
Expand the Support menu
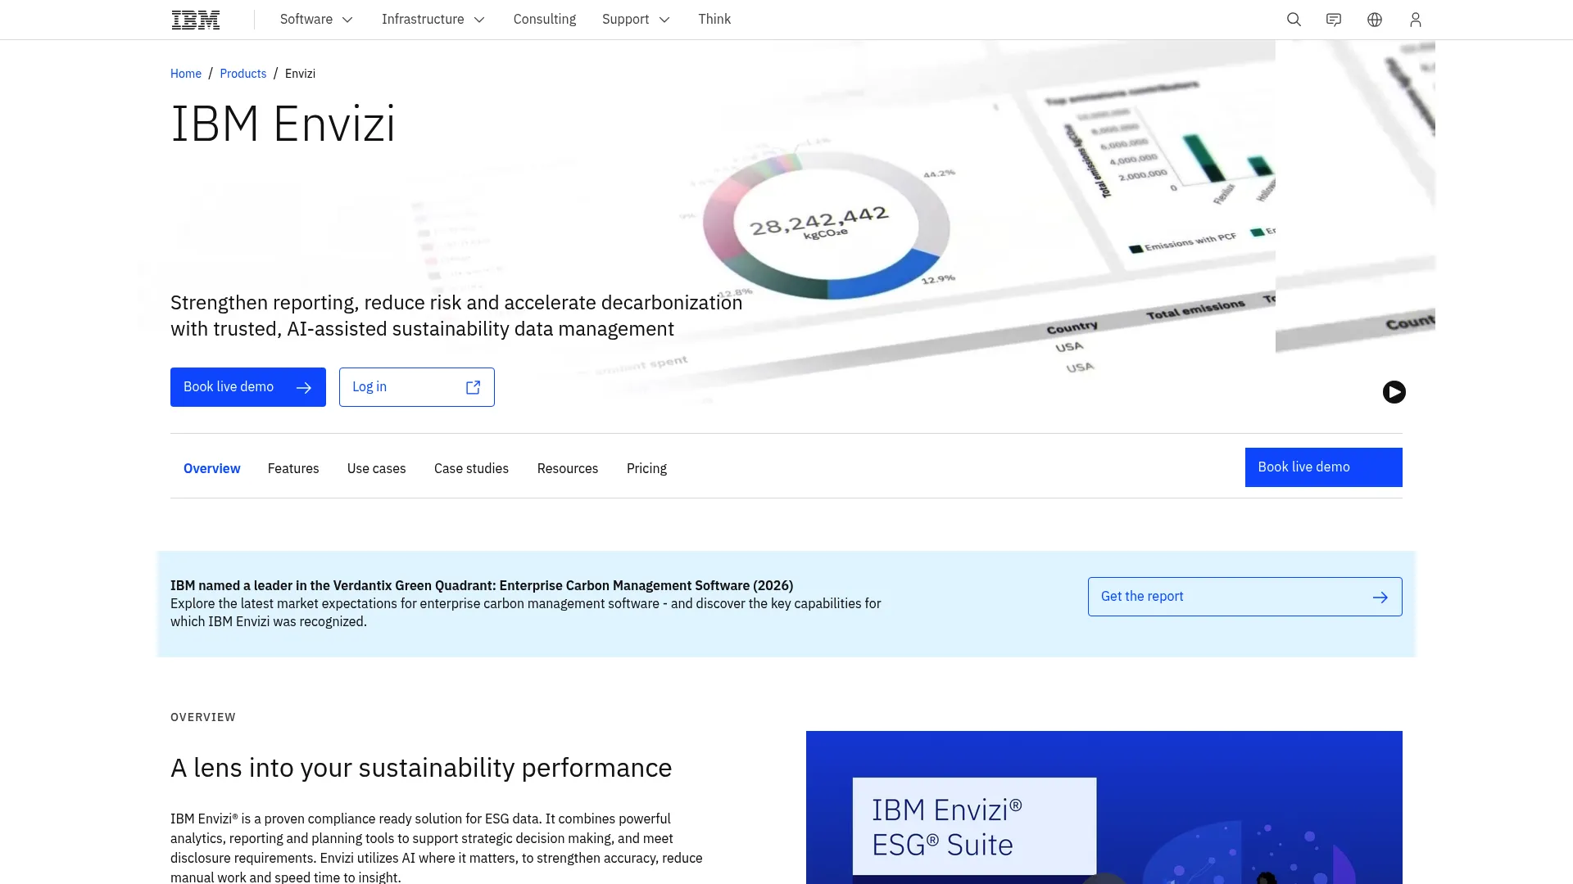coord(637,20)
